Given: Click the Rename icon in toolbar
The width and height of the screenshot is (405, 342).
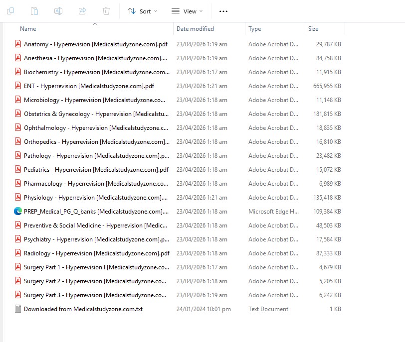Looking at the screenshot, I should click(58, 11).
